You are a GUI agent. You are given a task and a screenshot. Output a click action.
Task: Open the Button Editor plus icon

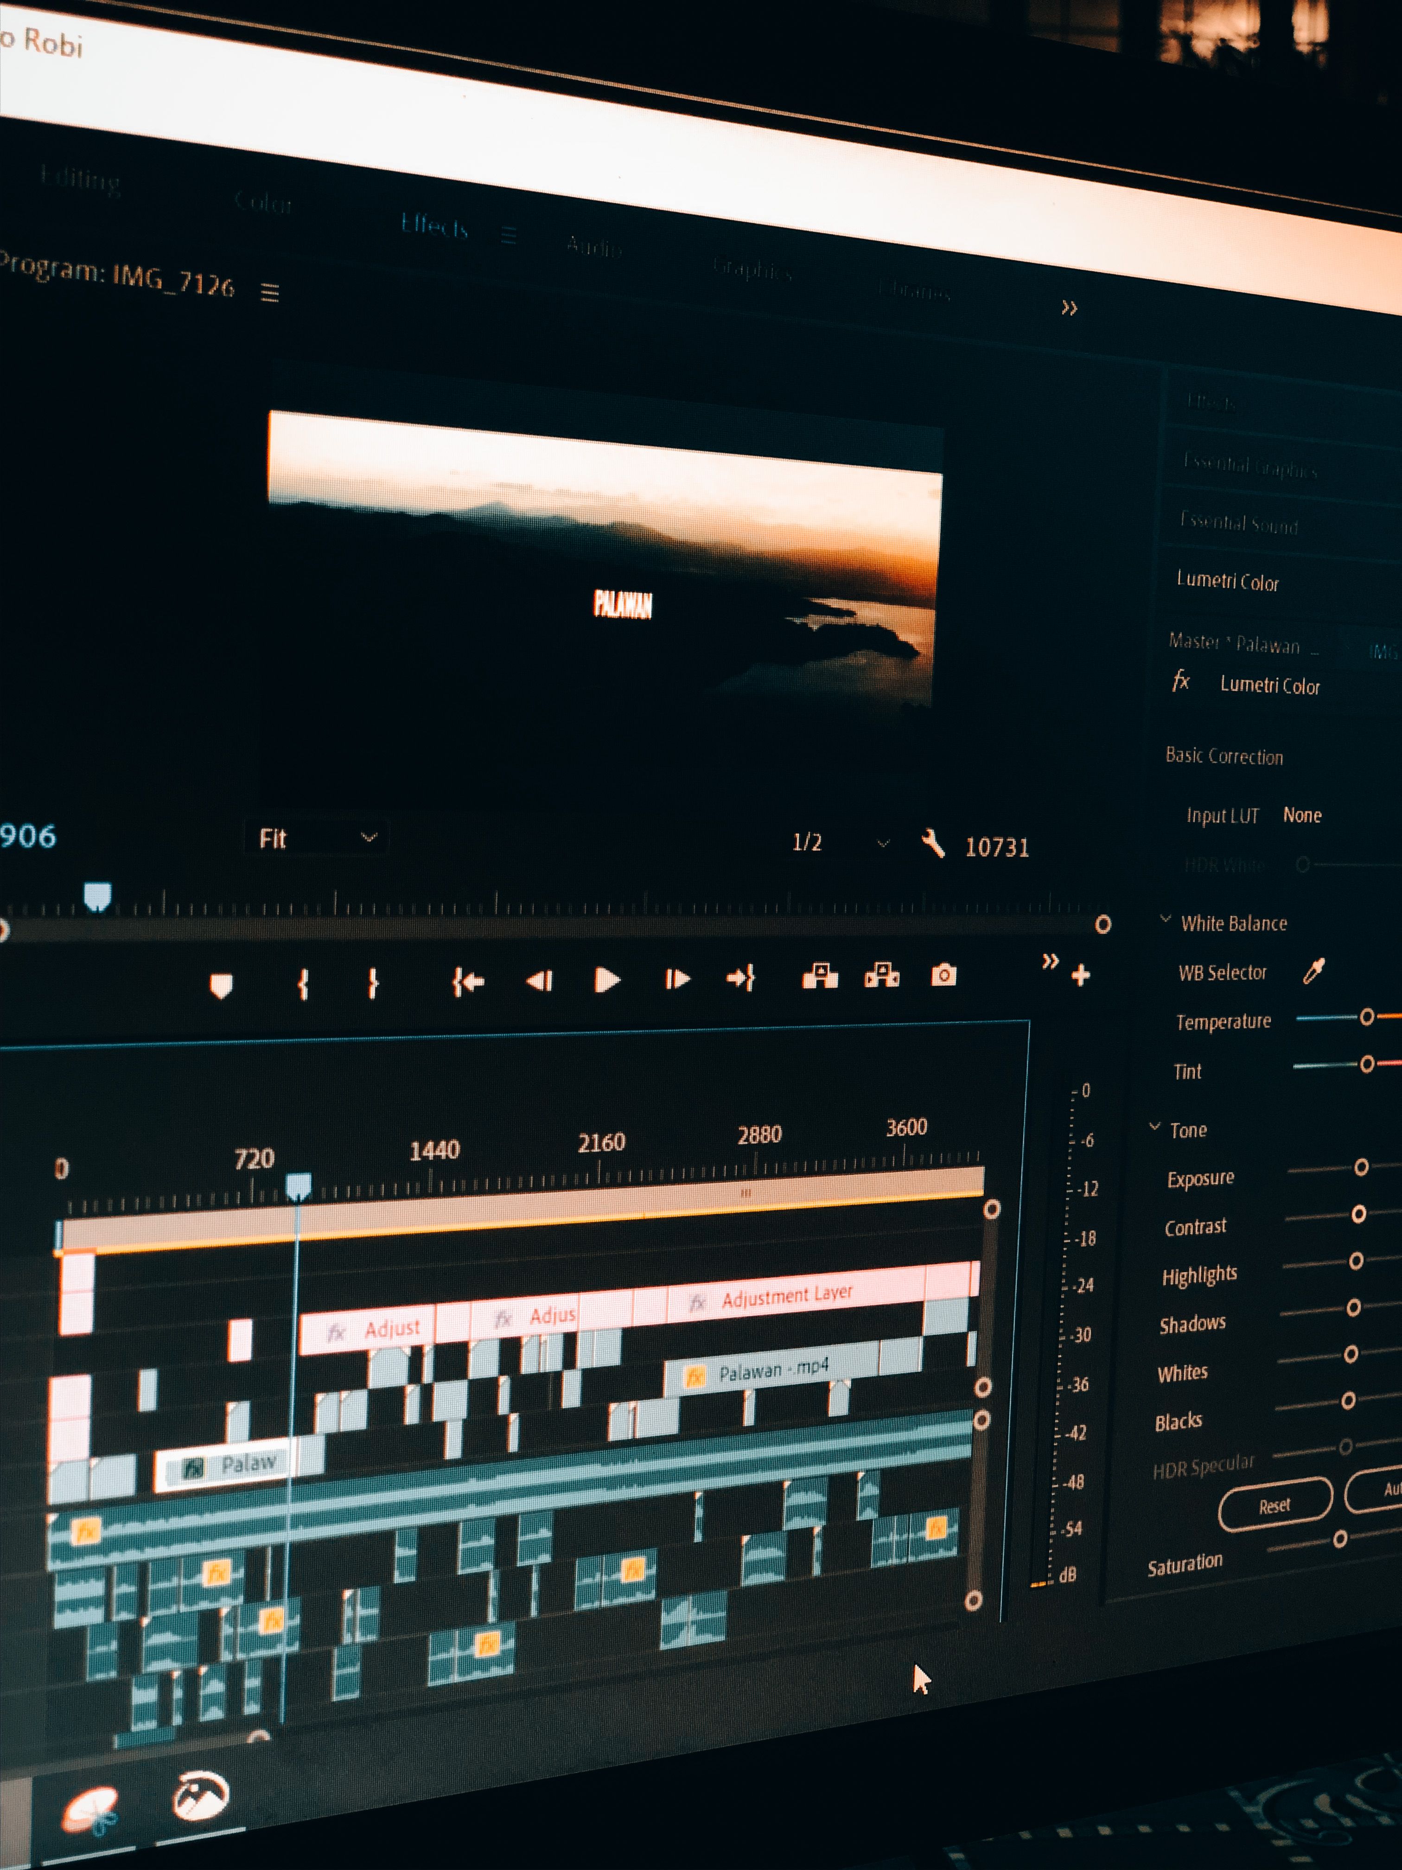click(x=1080, y=975)
